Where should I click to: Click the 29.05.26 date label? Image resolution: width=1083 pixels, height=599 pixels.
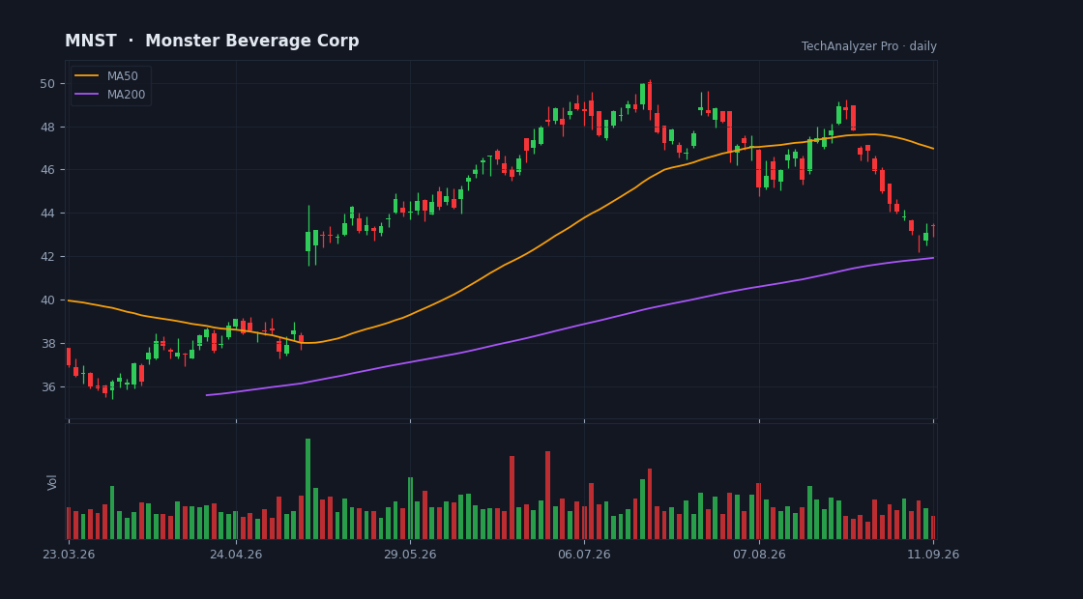[410, 555]
